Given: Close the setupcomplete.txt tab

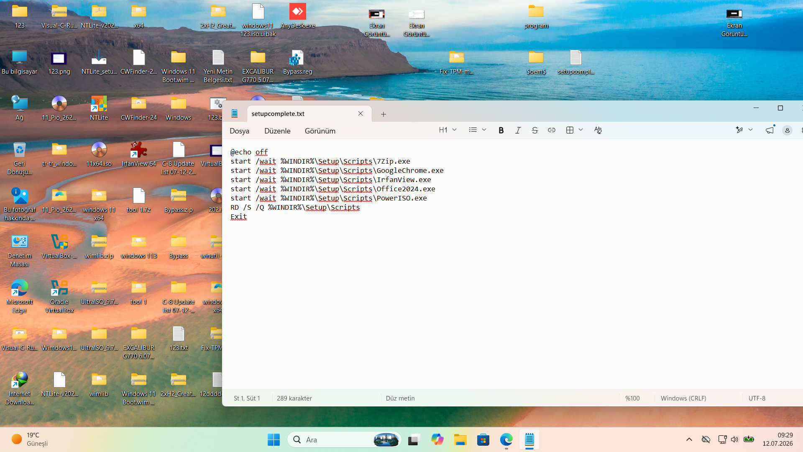Looking at the screenshot, I should point(361,114).
